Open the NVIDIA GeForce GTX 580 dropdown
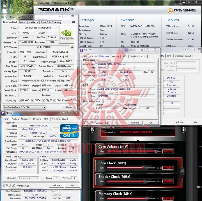 pyautogui.click(x=25, y=107)
